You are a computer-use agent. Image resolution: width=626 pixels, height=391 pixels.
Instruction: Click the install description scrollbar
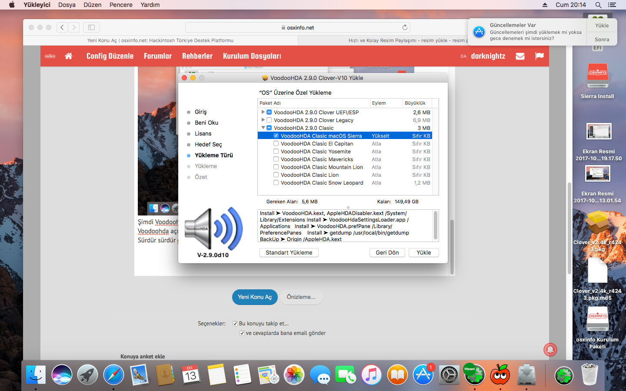click(435, 225)
